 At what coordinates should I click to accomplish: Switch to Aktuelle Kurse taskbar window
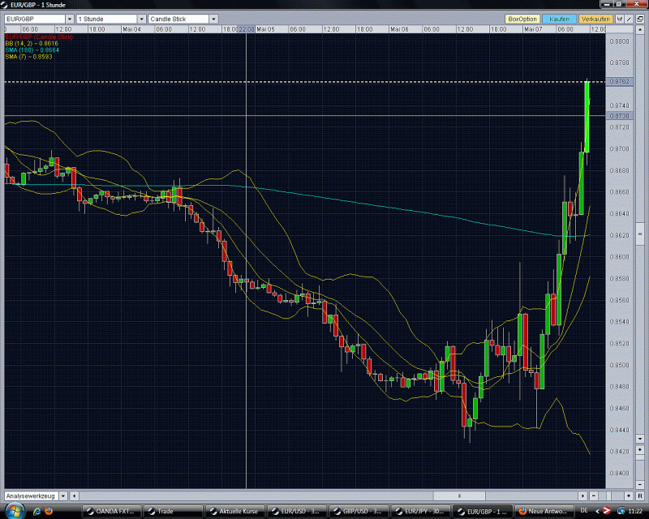click(234, 511)
